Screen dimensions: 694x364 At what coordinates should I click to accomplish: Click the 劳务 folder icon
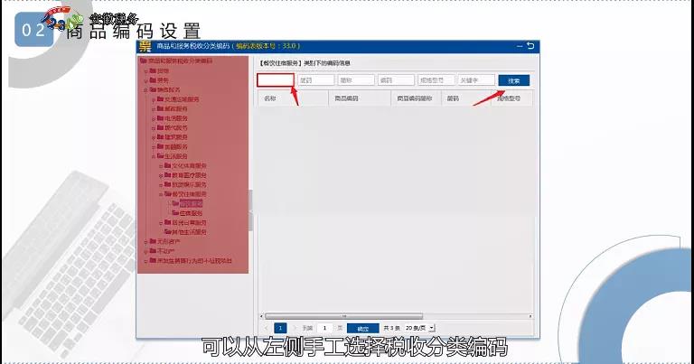click(x=153, y=80)
